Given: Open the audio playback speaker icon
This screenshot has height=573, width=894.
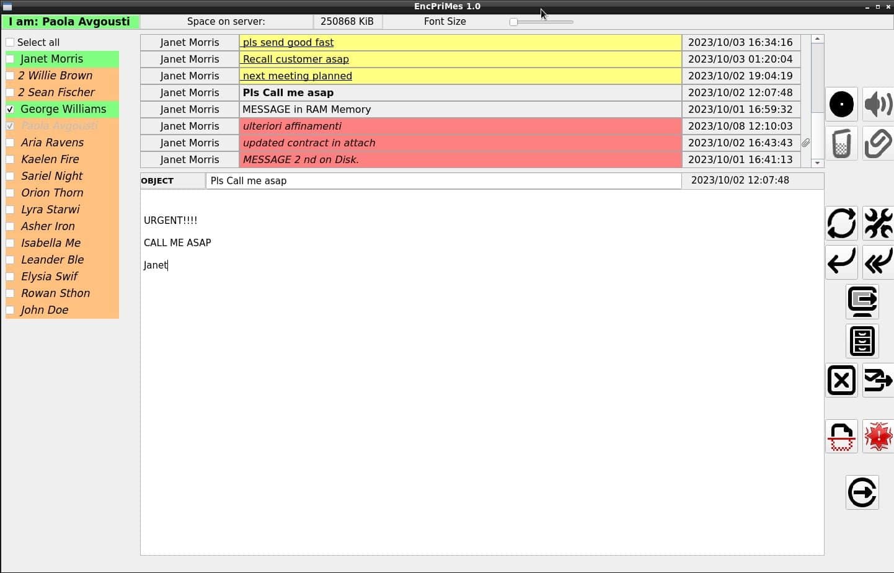Looking at the screenshot, I should [x=879, y=104].
